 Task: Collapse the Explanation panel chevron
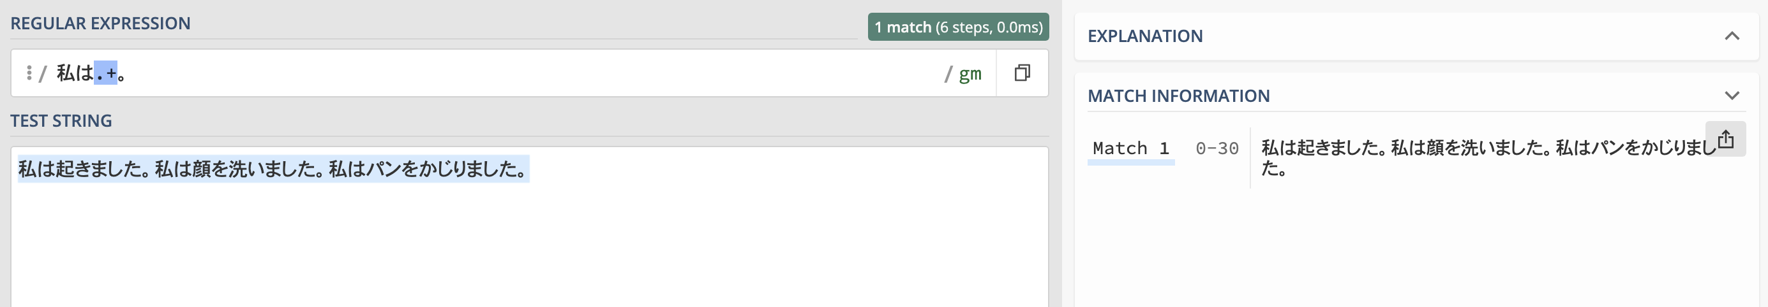(1732, 36)
